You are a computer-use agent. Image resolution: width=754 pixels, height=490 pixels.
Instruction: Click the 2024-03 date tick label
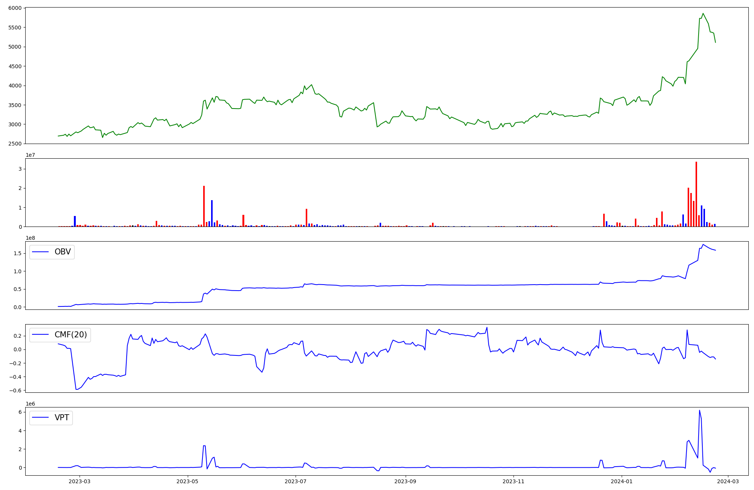point(728,481)
